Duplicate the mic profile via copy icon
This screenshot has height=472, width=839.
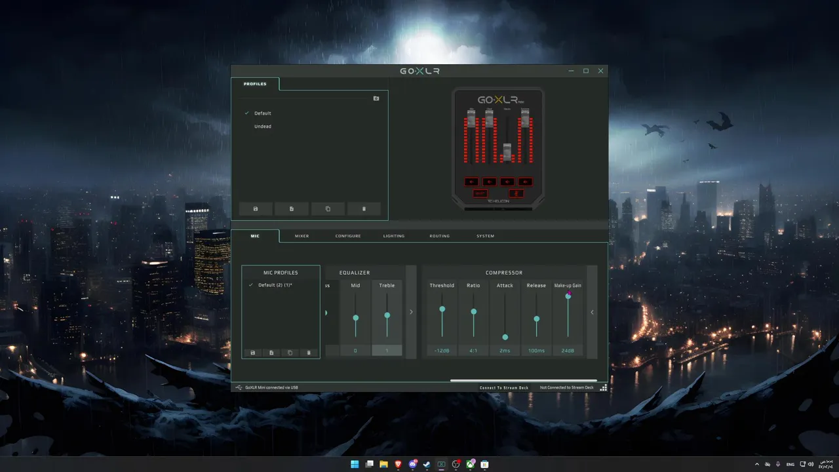pos(290,353)
